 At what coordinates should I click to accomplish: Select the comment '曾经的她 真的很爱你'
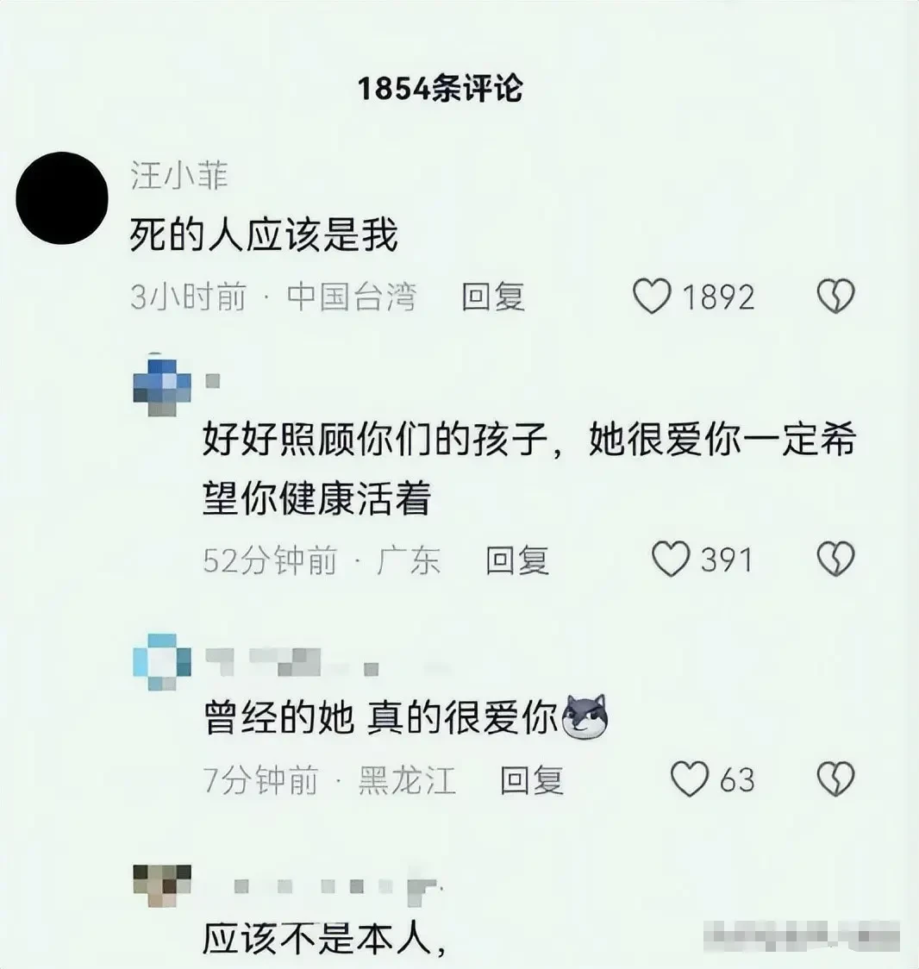pyautogui.click(x=381, y=717)
